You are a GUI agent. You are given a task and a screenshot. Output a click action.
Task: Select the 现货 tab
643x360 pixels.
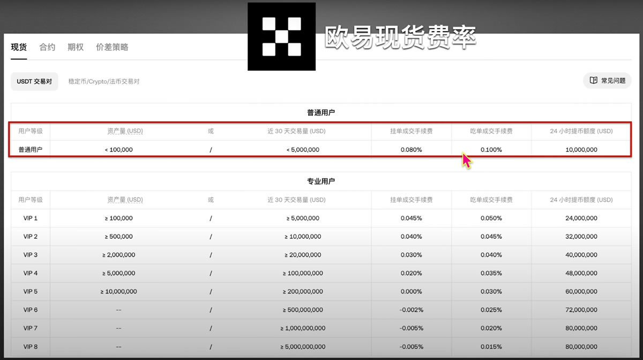point(19,47)
